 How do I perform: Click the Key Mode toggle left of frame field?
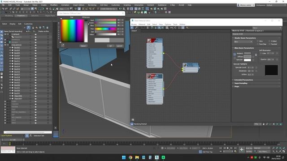pyautogui.click(x=221, y=152)
